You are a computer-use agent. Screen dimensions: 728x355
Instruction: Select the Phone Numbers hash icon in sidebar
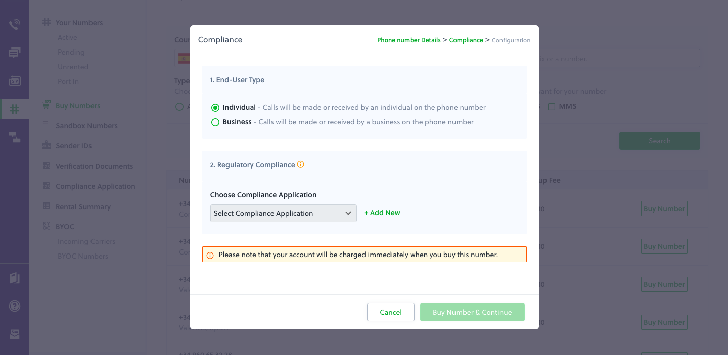(x=14, y=109)
